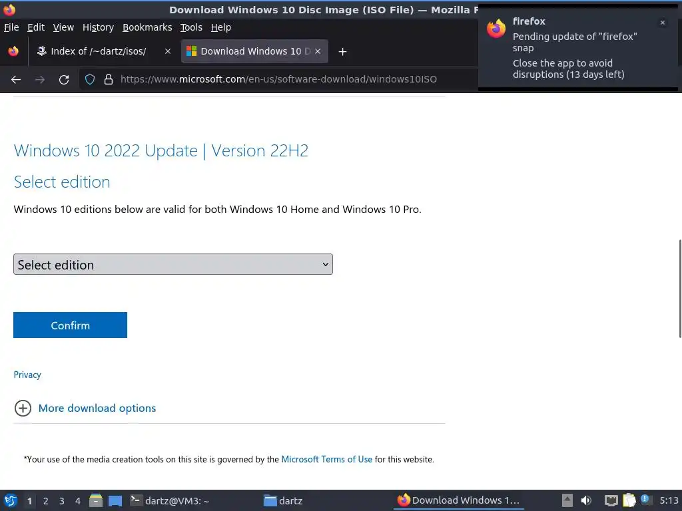Close the Index of /~dartz/isos/ tab

pos(167,51)
